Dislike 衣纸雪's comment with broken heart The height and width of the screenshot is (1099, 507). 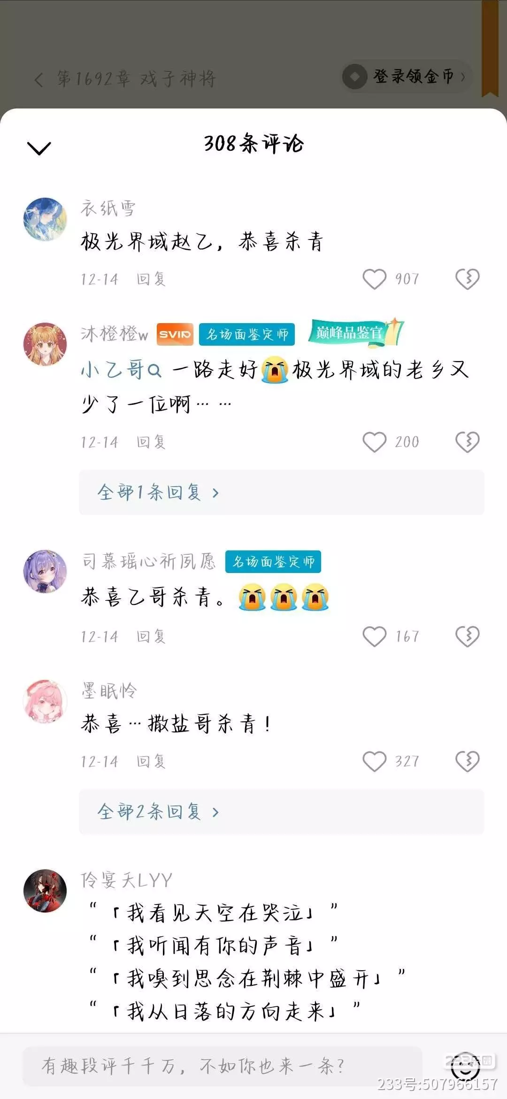click(x=468, y=279)
